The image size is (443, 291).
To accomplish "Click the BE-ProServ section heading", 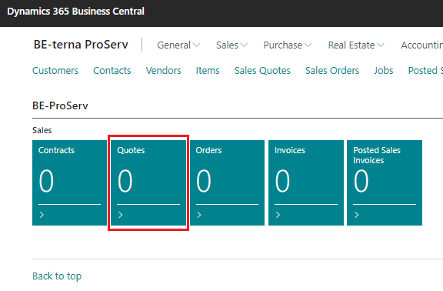I will tap(60, 105).
